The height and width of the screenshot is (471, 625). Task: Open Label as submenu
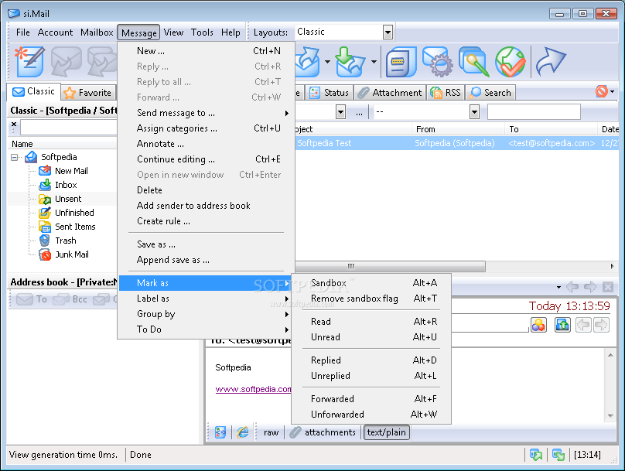[206, 299]
